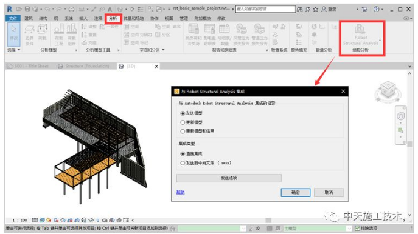Click the shopping cart icon
The image size is (418, 234).
tap(364, 9)
